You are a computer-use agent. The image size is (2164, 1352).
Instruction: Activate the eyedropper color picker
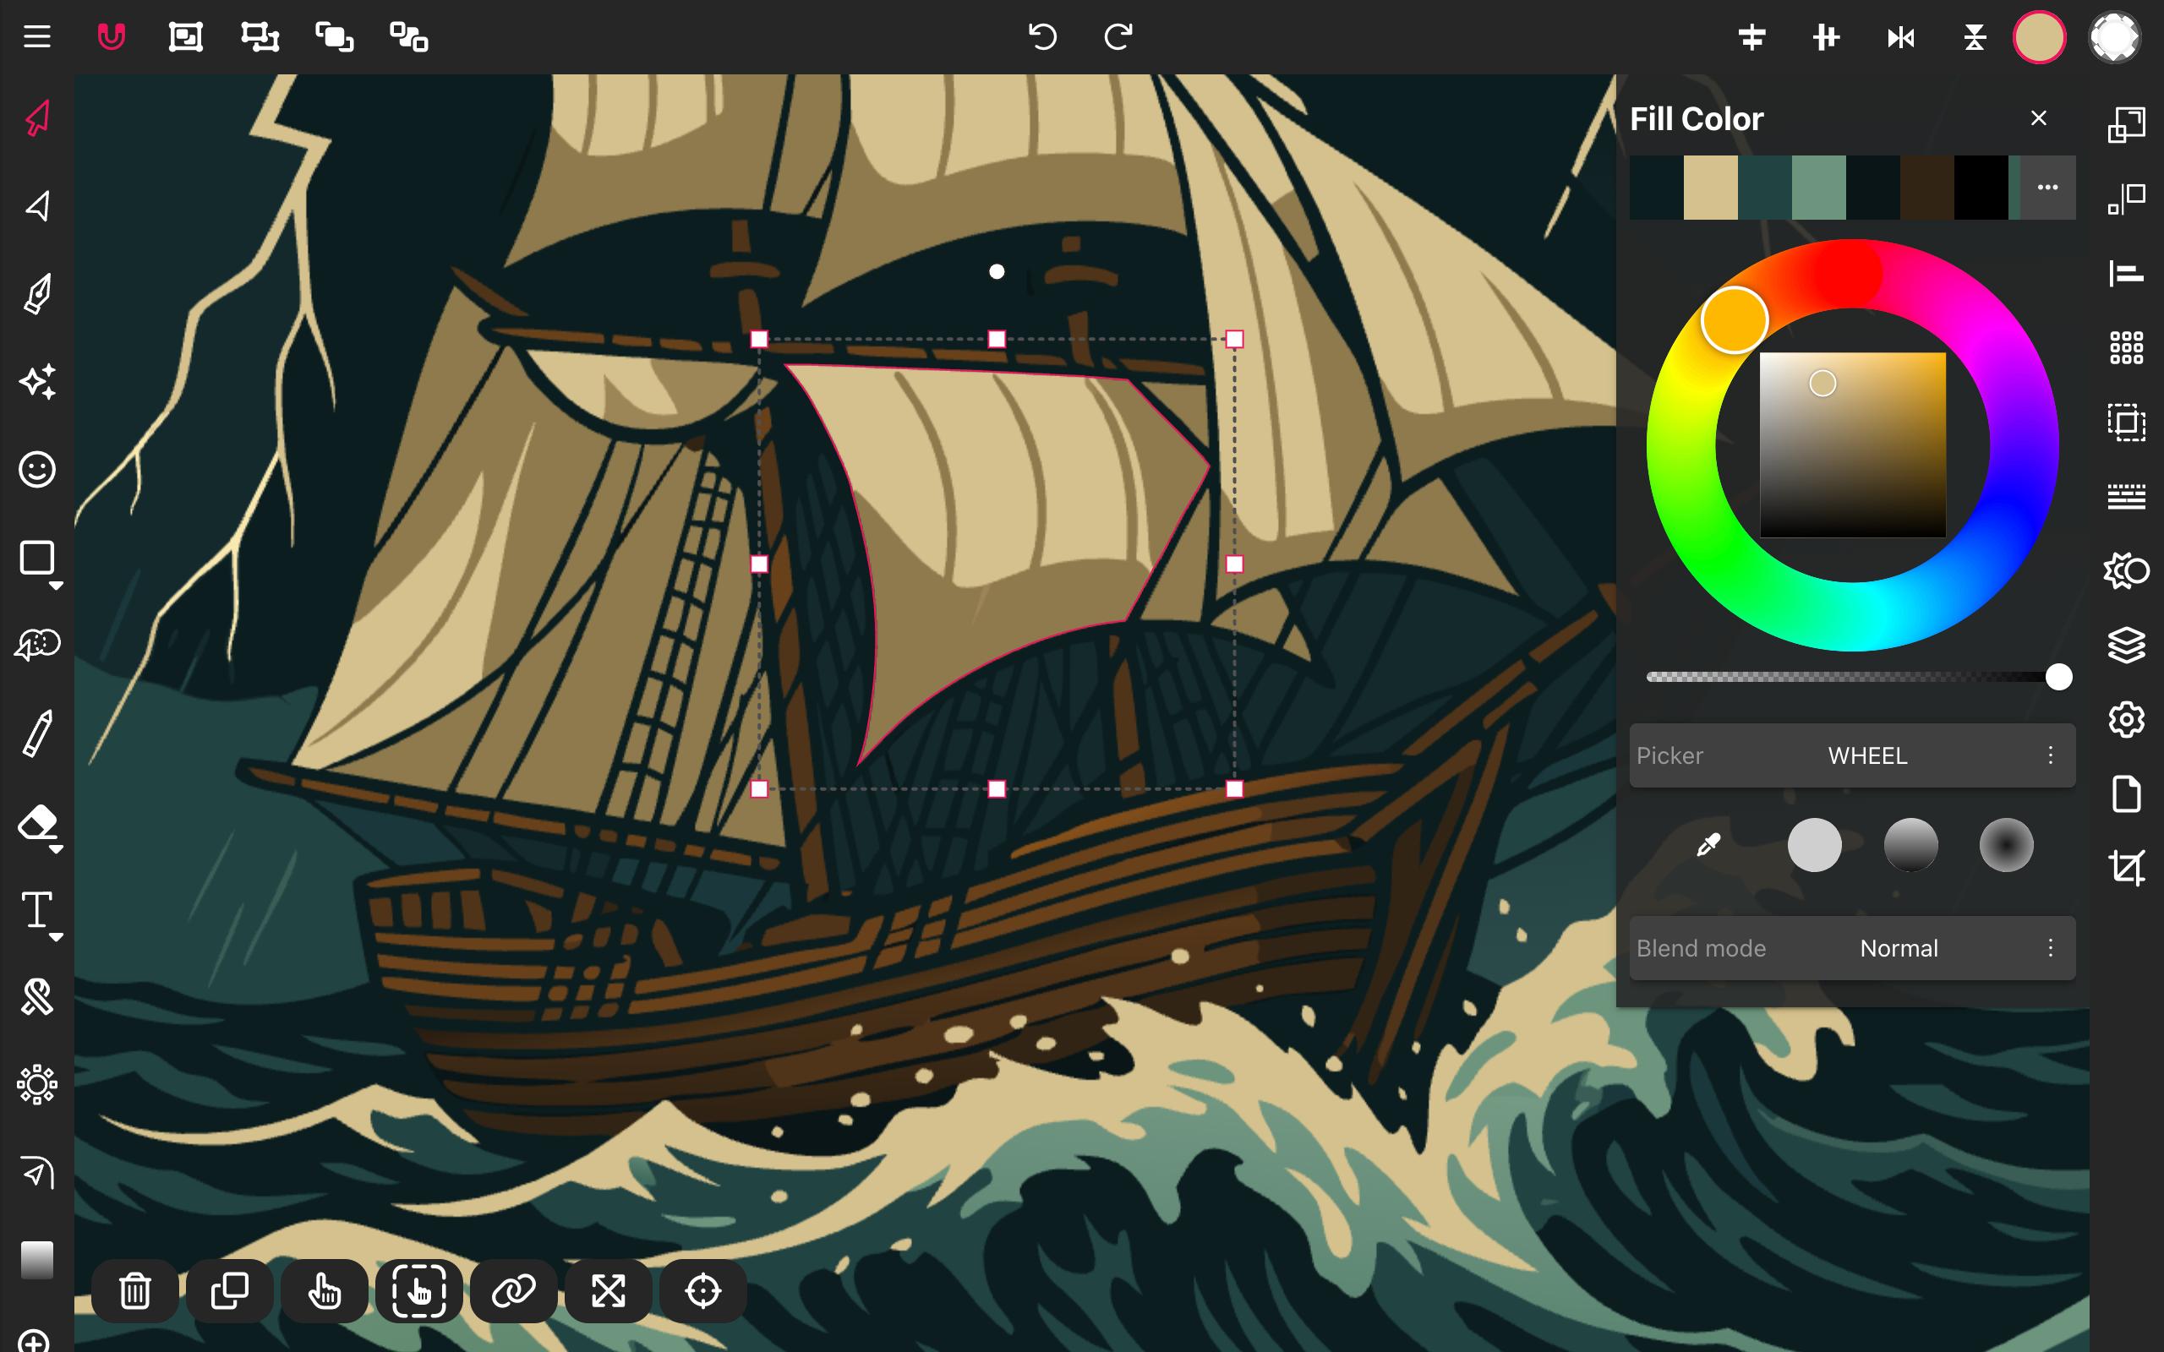pyautogui.click(x=1708, y=844)
